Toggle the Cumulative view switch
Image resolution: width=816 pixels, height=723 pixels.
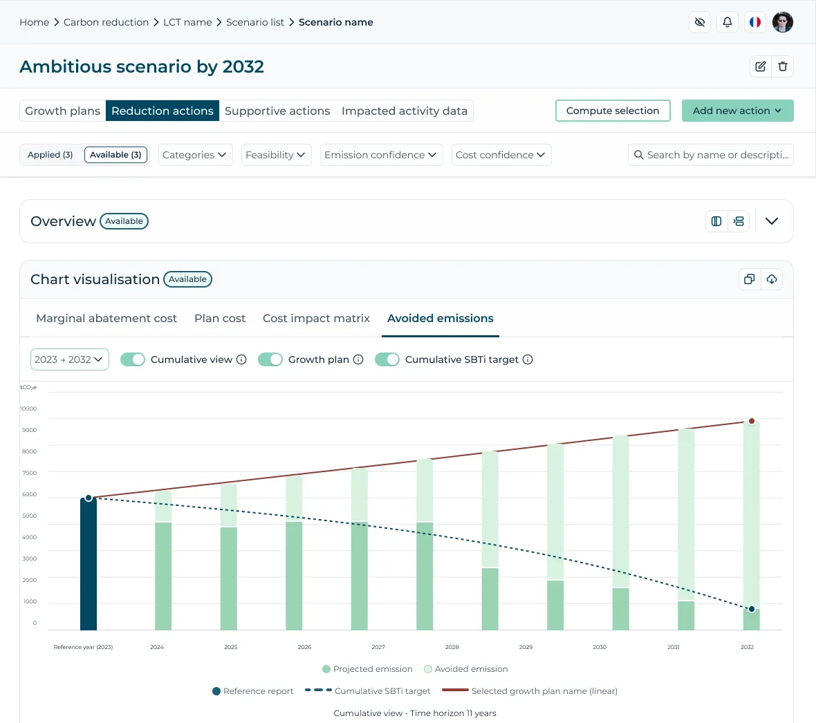point(132,359)
